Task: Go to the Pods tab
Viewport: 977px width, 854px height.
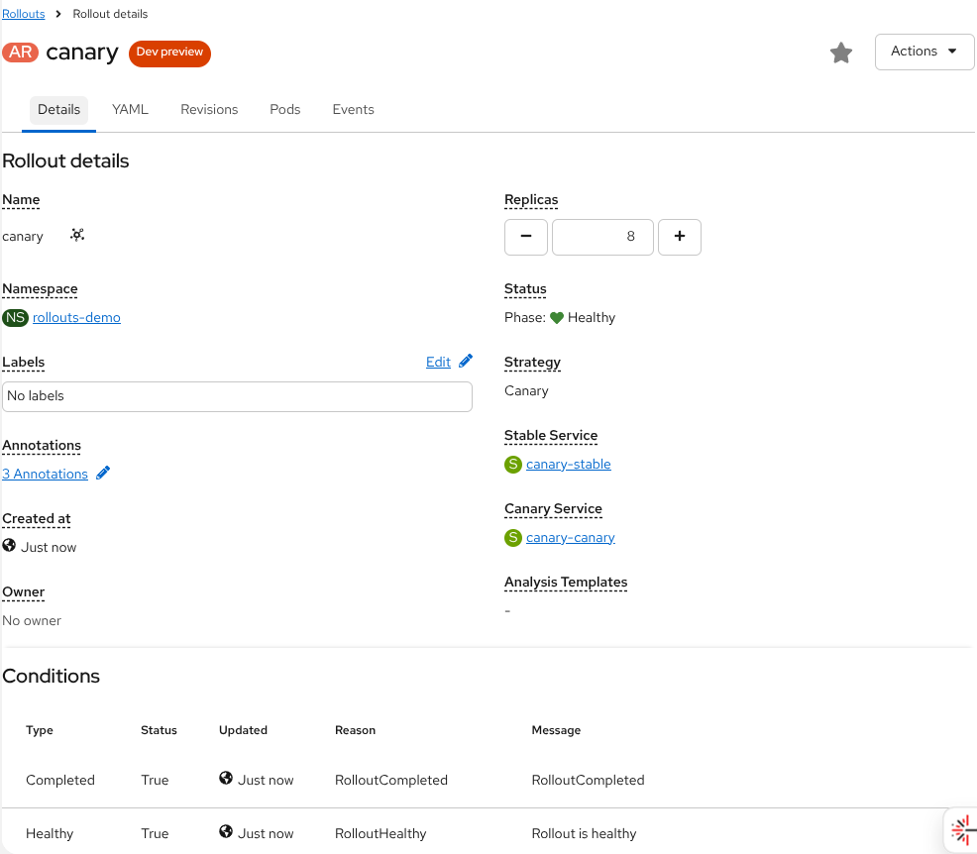Action: (284, 110)
